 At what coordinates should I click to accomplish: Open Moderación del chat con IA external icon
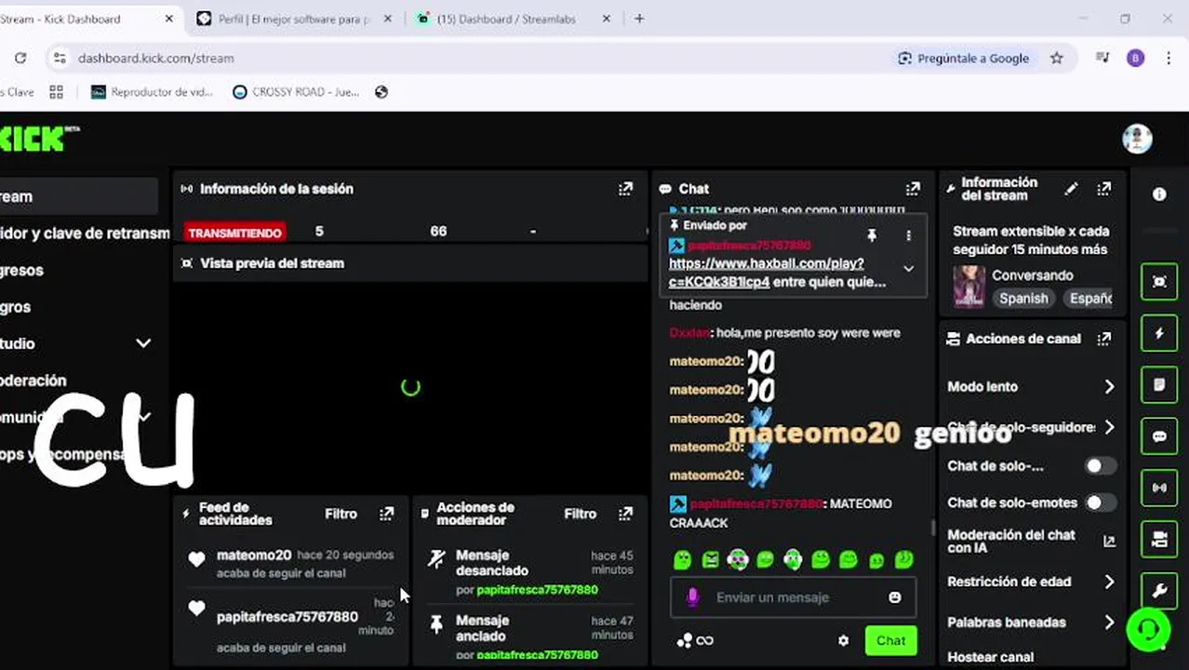click(1109, 541)
